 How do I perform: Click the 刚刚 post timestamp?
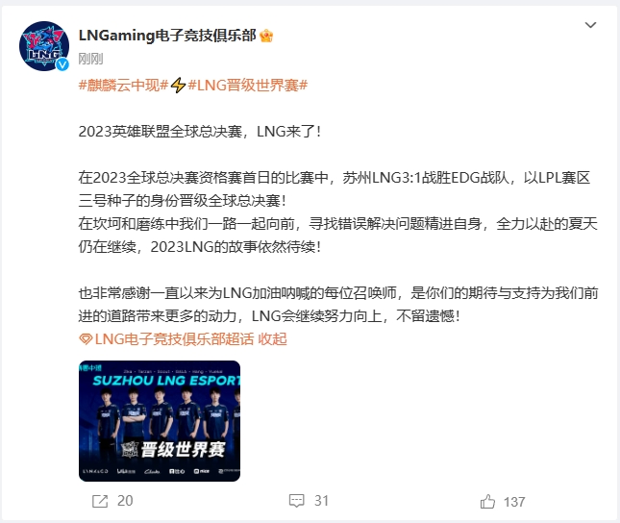(x=90, y=59)
